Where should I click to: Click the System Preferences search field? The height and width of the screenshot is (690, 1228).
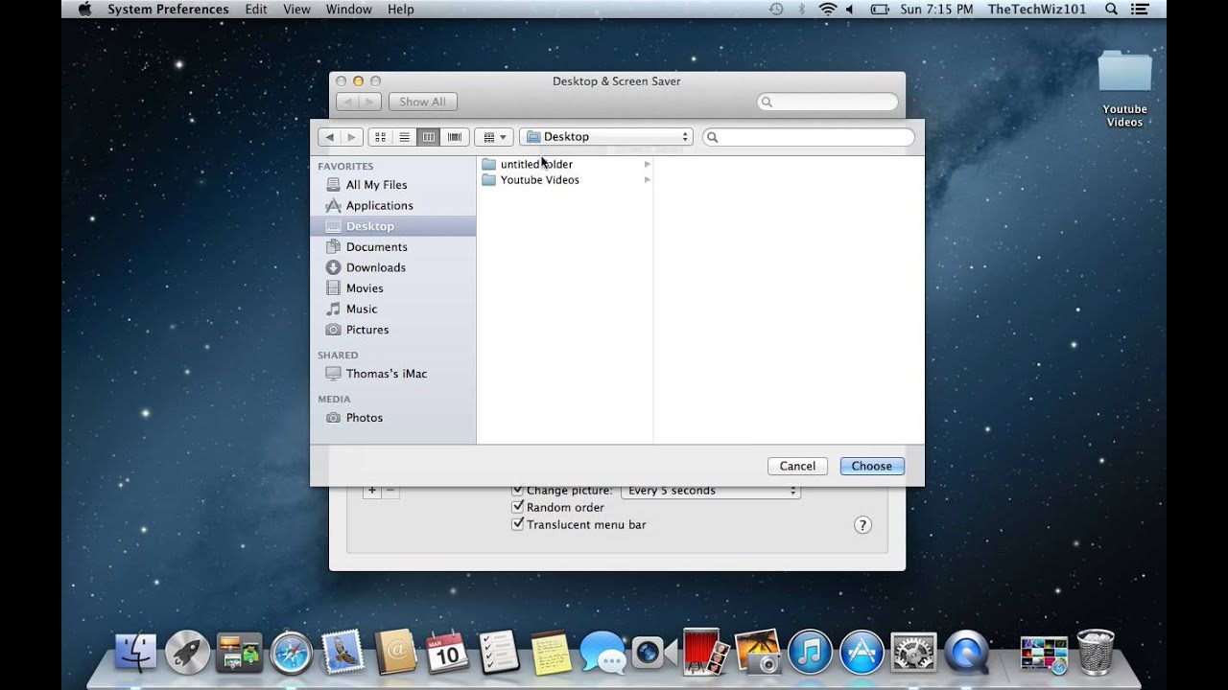(828, 102)
